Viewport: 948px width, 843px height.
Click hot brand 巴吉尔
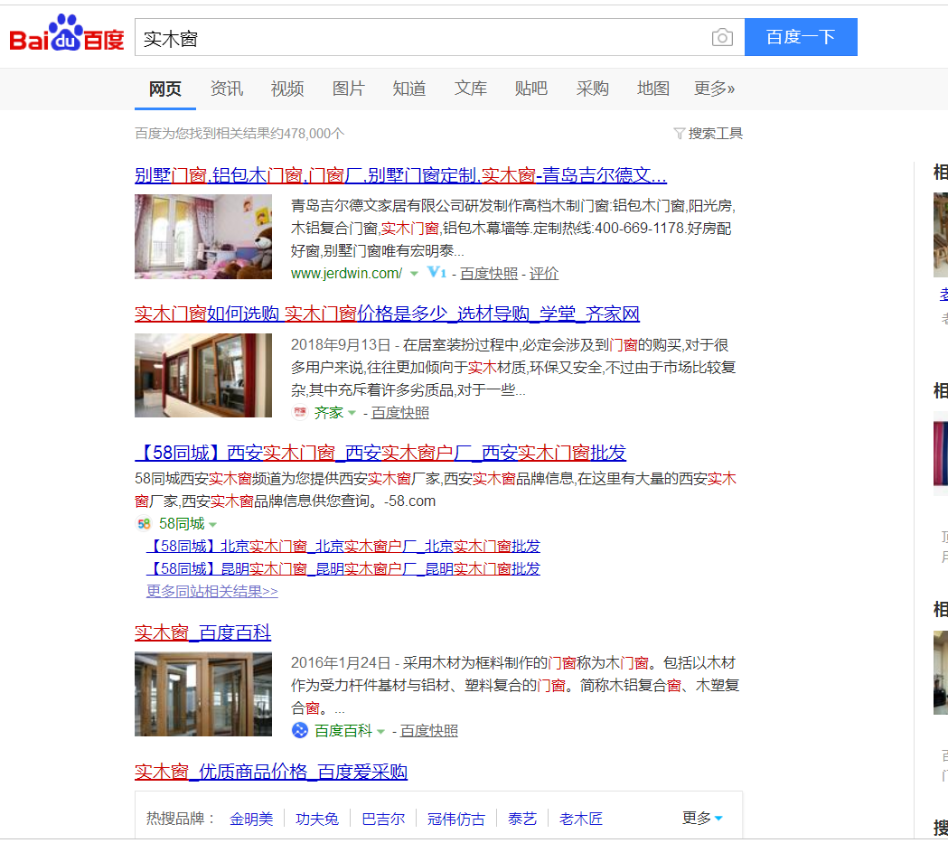(383, 819)
